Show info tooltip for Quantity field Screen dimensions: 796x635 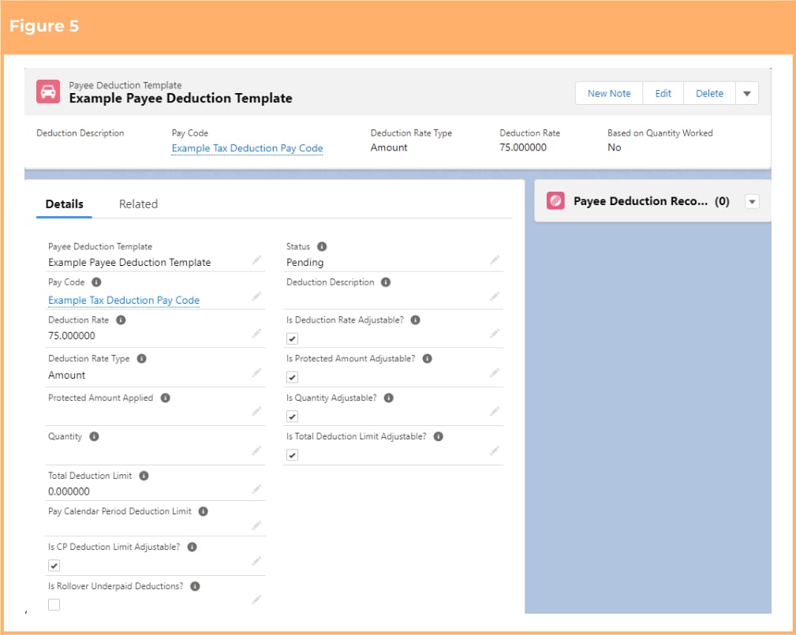pyautogui.click(x=95, y=436)
